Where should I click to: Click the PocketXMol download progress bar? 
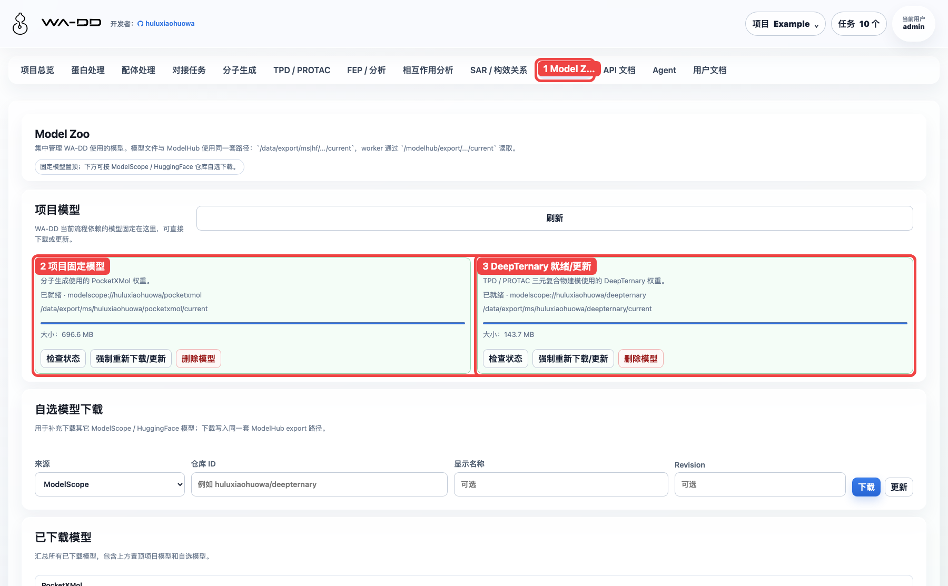click(x=253, y=323)
